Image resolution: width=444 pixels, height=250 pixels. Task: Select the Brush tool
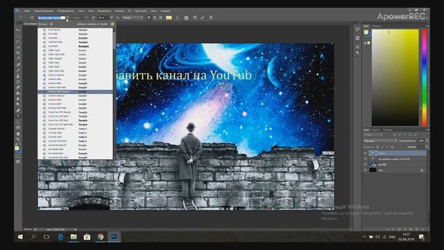tap(19, 70)
